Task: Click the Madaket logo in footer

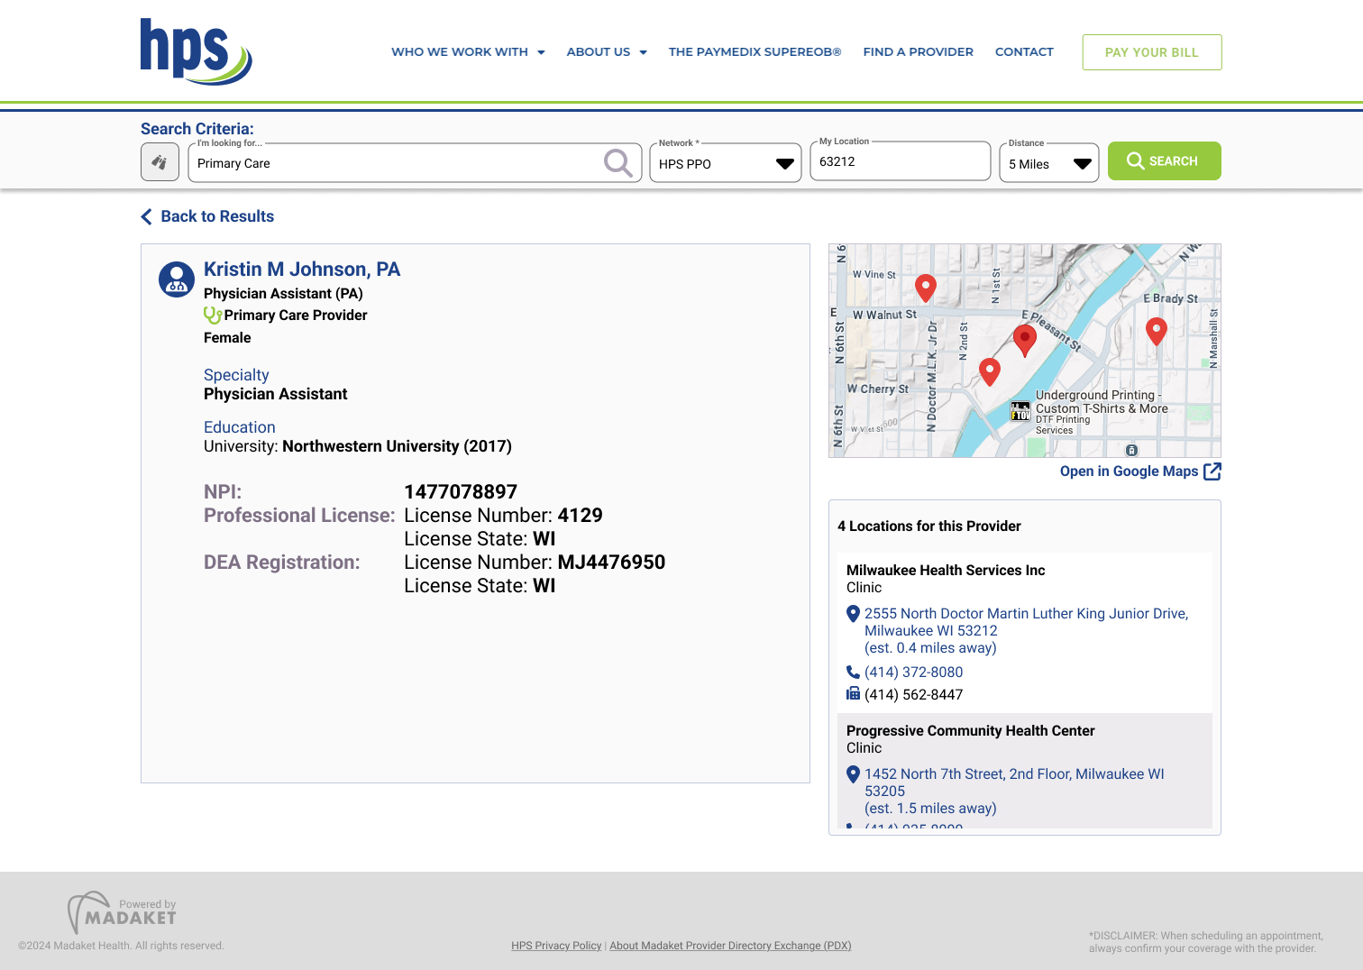Action: 122,912
